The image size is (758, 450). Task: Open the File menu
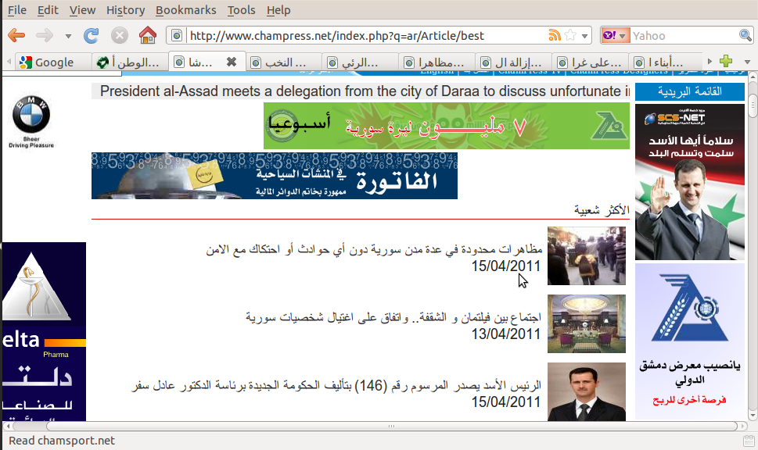click(x=17, y=9)
